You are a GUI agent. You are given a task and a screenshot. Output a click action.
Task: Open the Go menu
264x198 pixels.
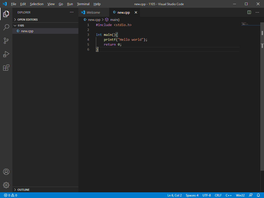[x=61, y=4]
